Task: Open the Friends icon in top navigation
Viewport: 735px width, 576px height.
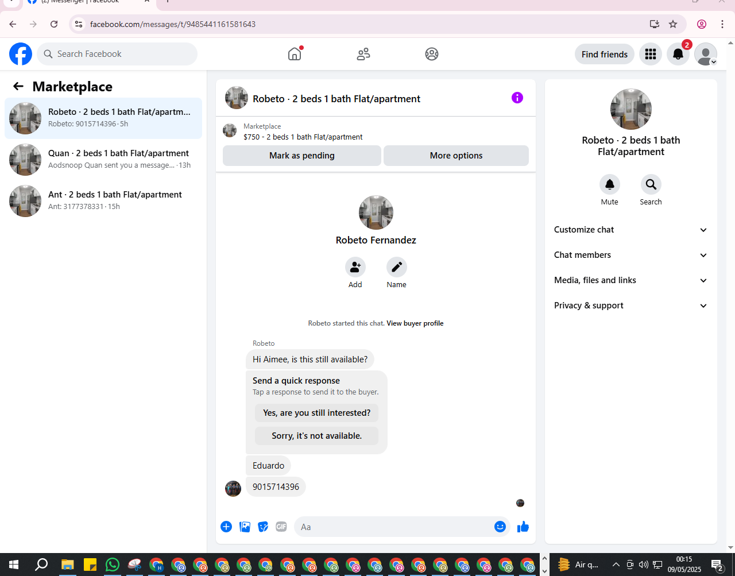Action: [363, 54]
